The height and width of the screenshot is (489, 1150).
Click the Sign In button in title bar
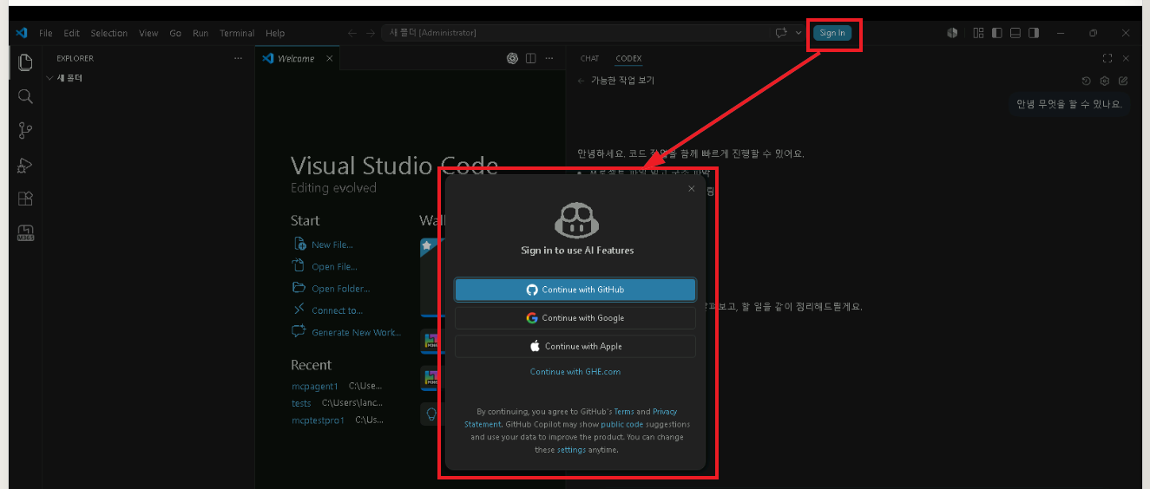pyautogui.click(x=832, y=33)
